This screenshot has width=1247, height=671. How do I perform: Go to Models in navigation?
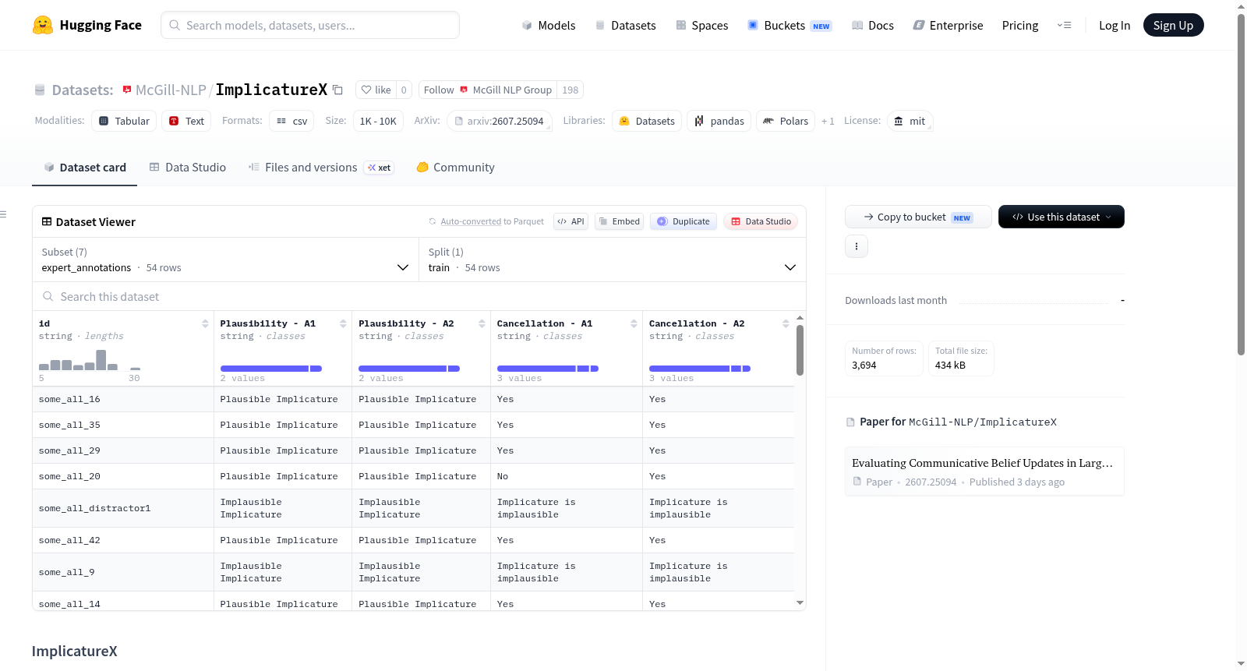(x=549, y=25)
